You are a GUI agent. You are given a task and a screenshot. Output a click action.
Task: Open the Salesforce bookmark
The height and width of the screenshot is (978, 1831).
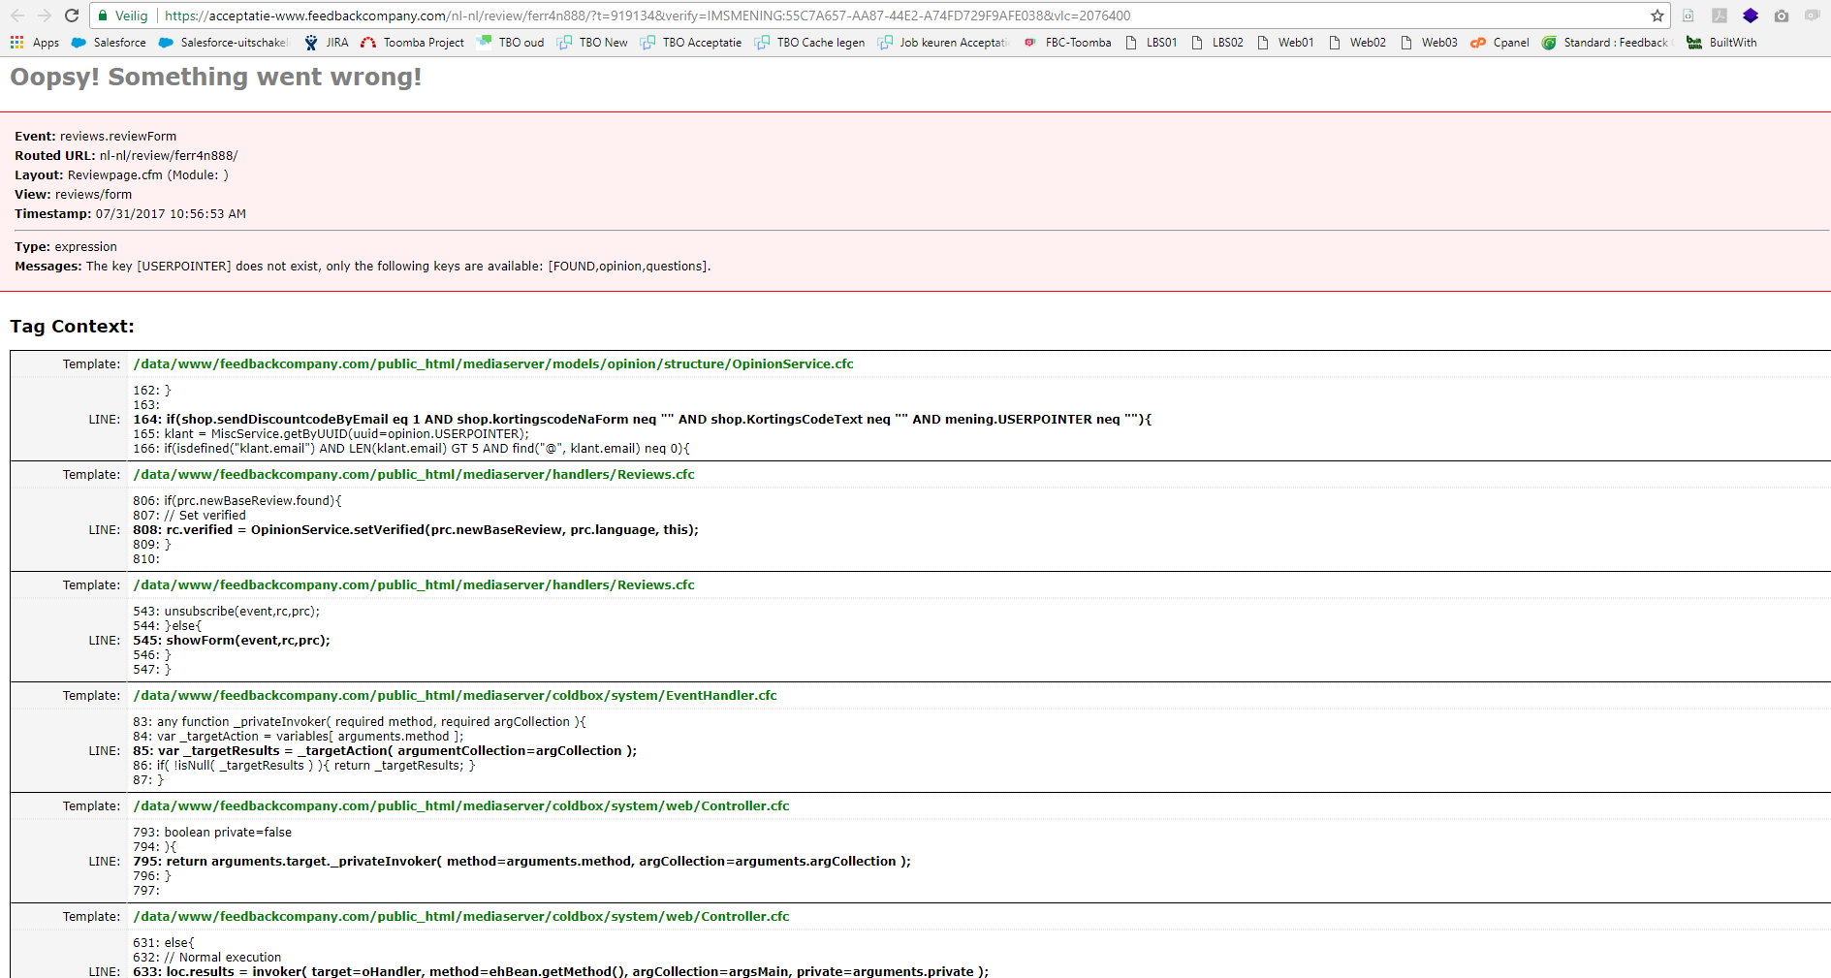point(110,43)
